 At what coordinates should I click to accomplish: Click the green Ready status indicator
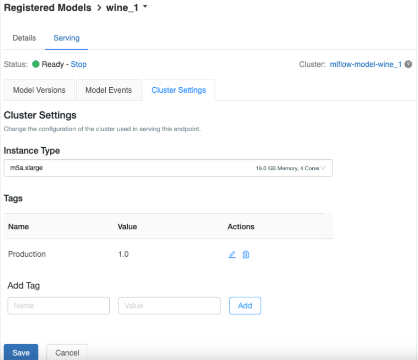[x=36, y=64]
